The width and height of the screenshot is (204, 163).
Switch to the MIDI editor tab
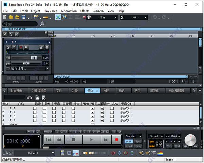pos(178,91)
